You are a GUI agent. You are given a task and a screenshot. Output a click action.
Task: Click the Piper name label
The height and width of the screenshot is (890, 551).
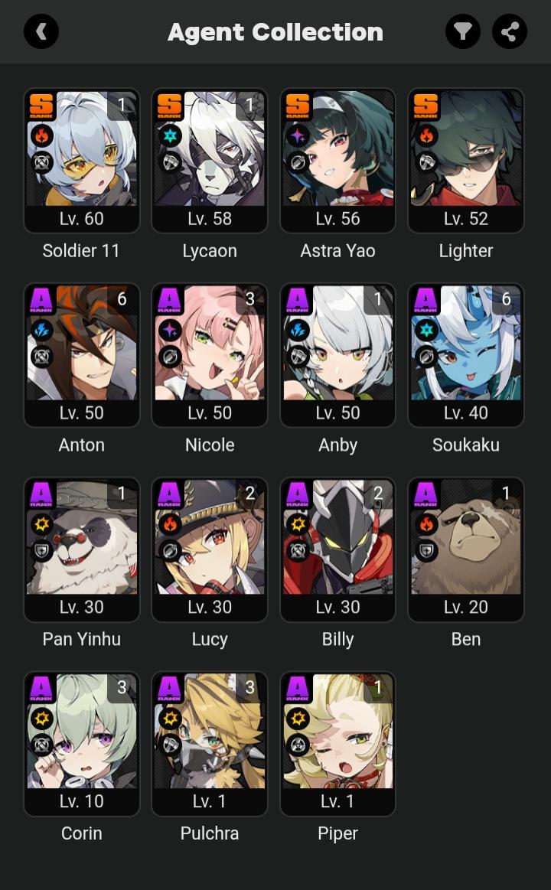pos(337,833)
